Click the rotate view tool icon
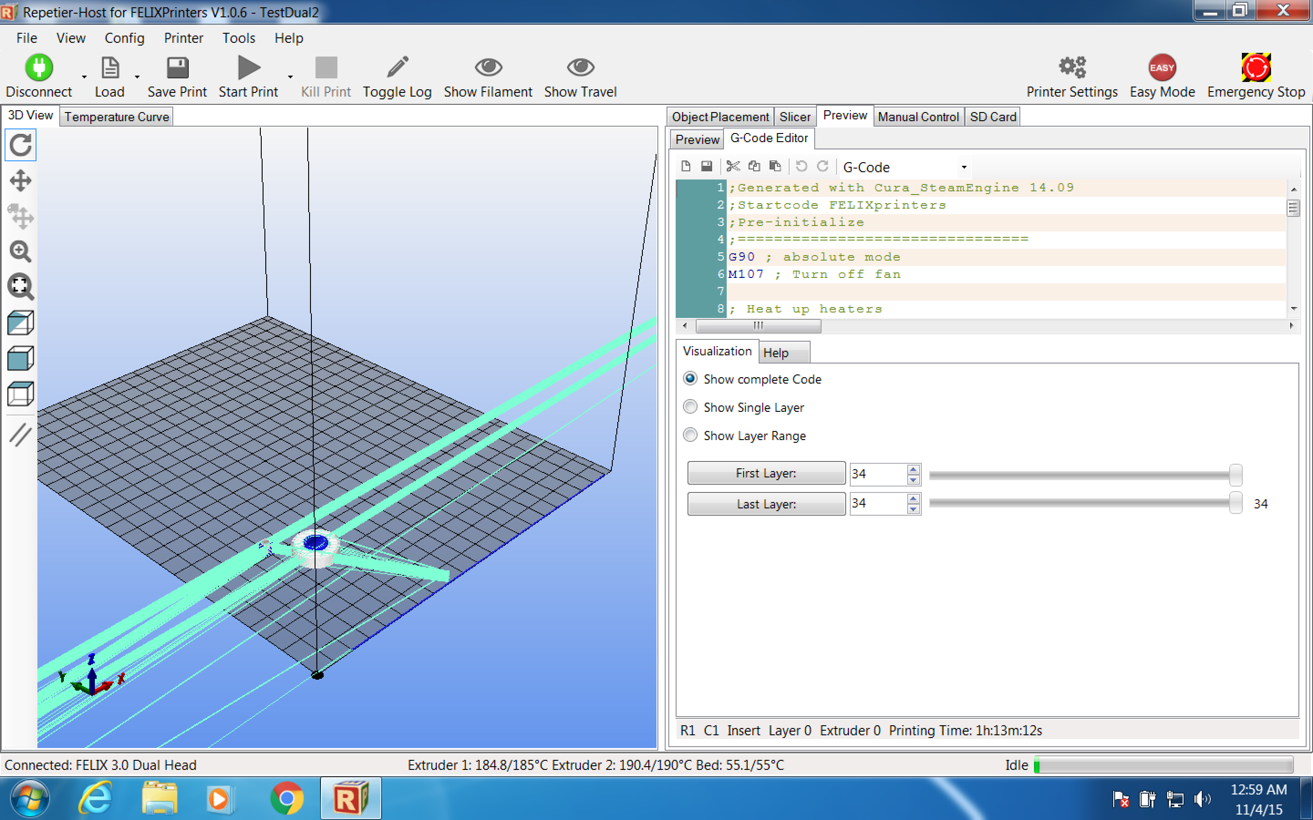This screenshot has width=1313, height=820. (x=21, y=145)
